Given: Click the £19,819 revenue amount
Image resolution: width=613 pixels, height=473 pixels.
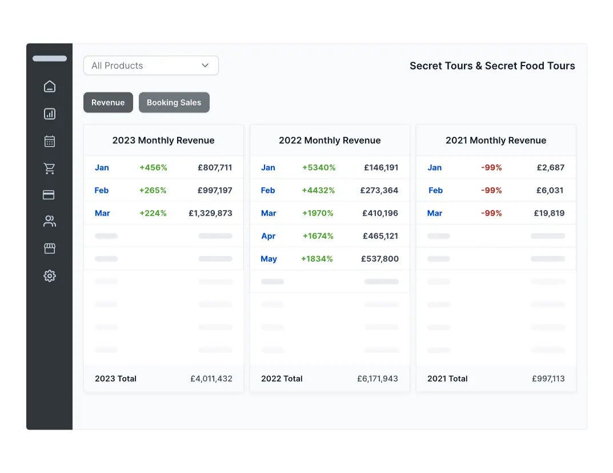Looking at the screenshot, I should click(x=549, y=213).
